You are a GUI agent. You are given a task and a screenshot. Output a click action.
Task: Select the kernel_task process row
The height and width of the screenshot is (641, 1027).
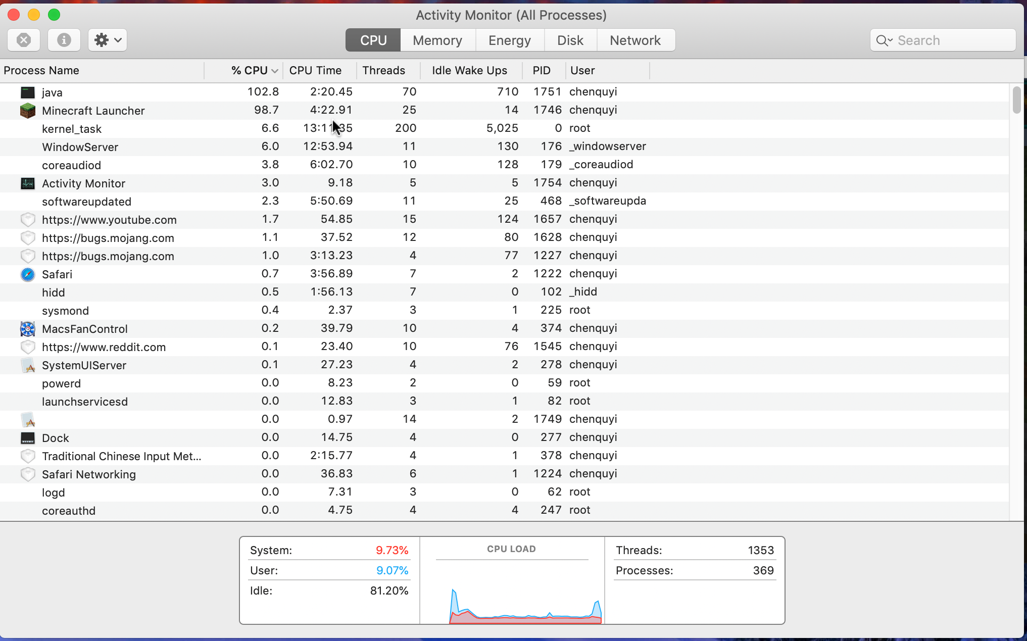[x=72, y=129]
